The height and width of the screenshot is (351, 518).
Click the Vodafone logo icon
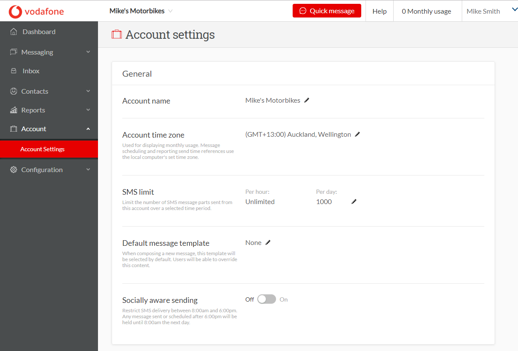(15, 12)
